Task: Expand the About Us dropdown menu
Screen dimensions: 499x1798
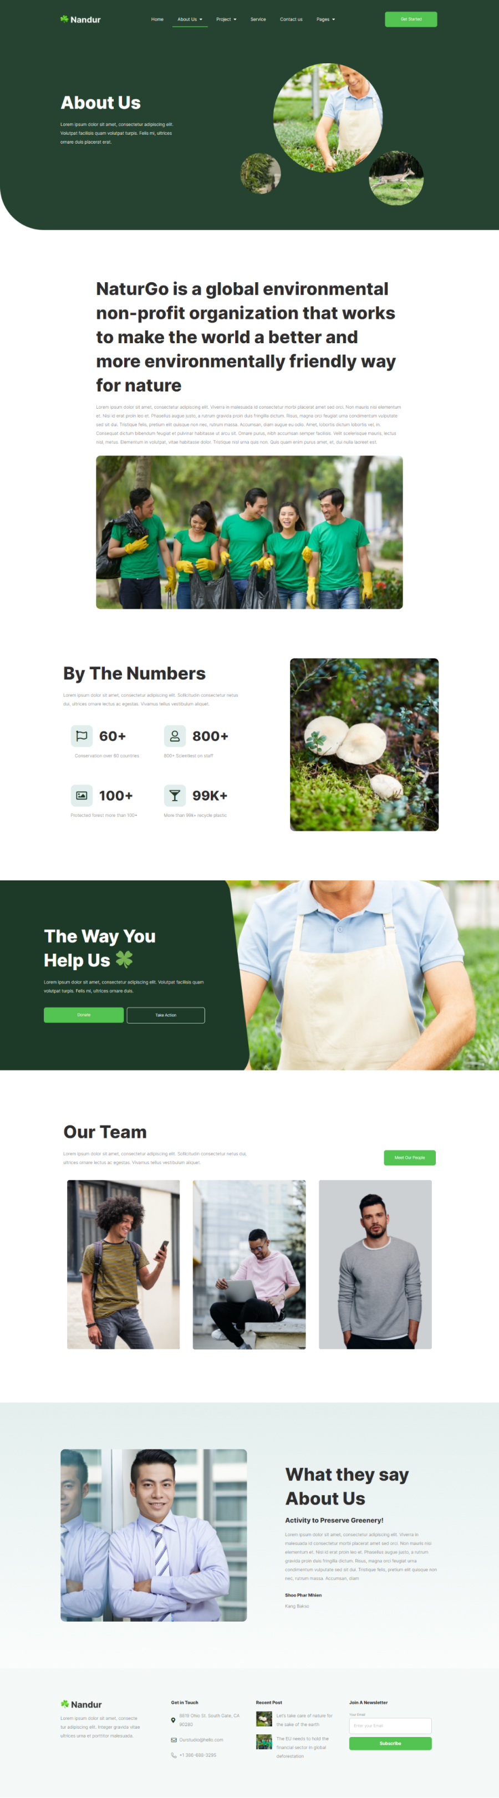Action: point(190,19)
